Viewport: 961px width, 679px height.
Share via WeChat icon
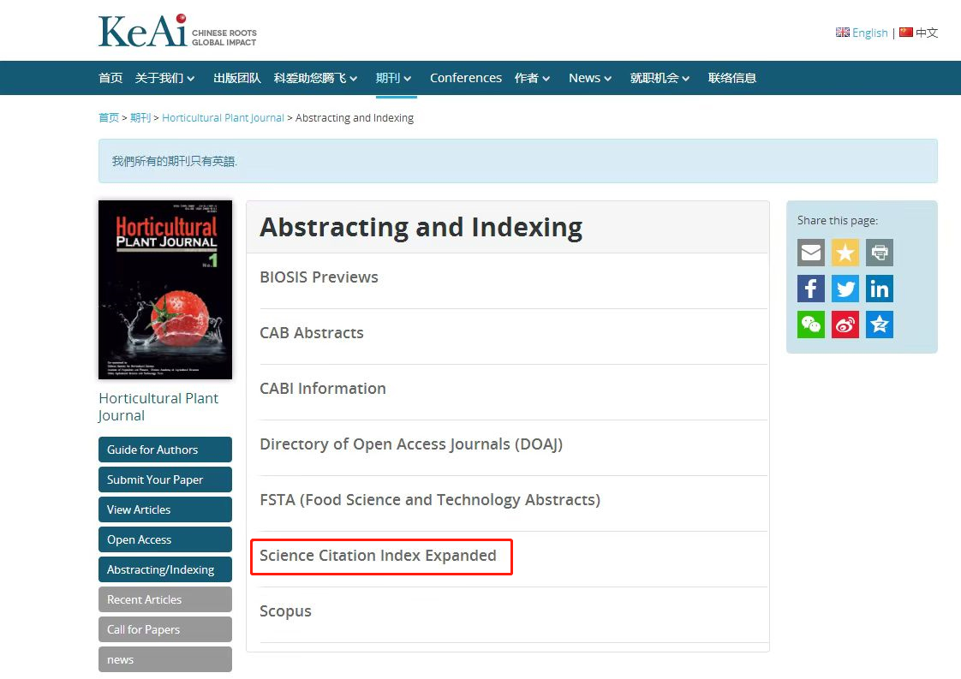811,325
